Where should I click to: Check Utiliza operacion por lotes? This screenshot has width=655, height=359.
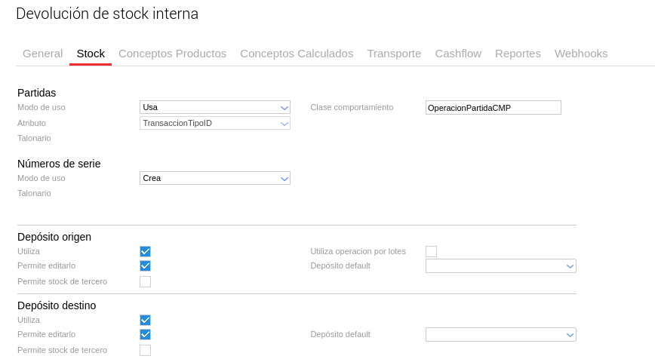point(432,252)
